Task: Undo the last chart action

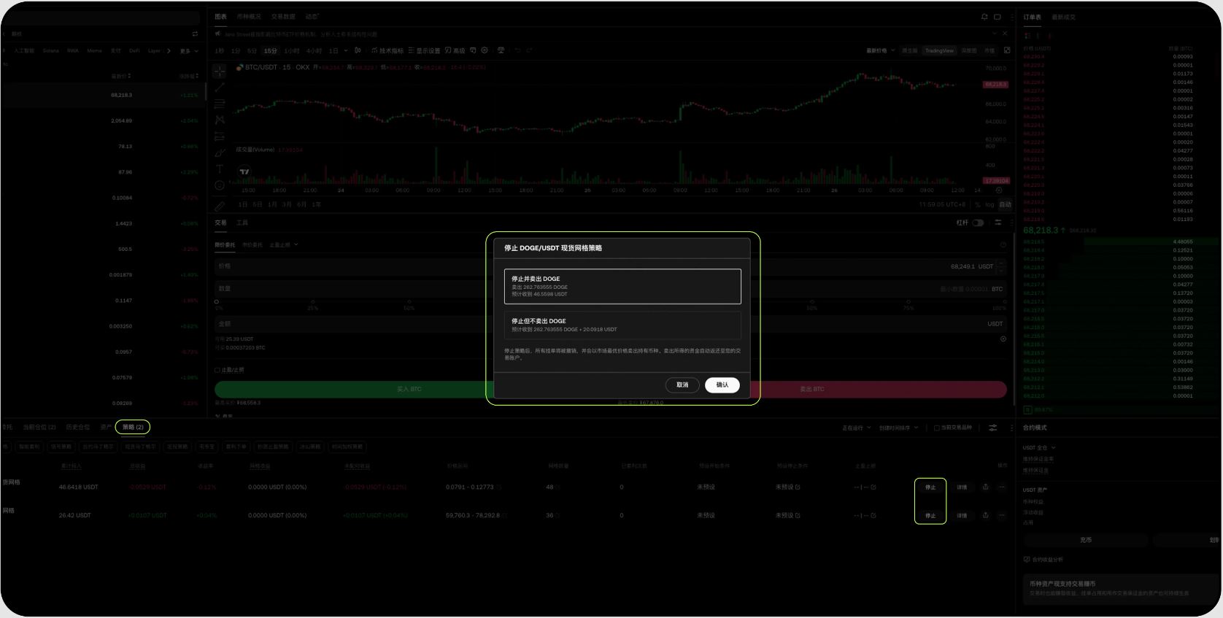Action: [517, 50]
